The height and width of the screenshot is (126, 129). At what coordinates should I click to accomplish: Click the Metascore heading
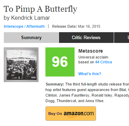tap(91, 51)
